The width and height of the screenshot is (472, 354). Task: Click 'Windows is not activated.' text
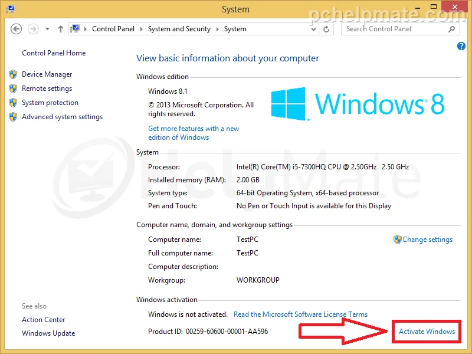pos(188,314)
